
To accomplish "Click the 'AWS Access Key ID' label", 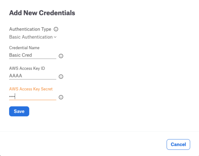I will coord(27,68).
